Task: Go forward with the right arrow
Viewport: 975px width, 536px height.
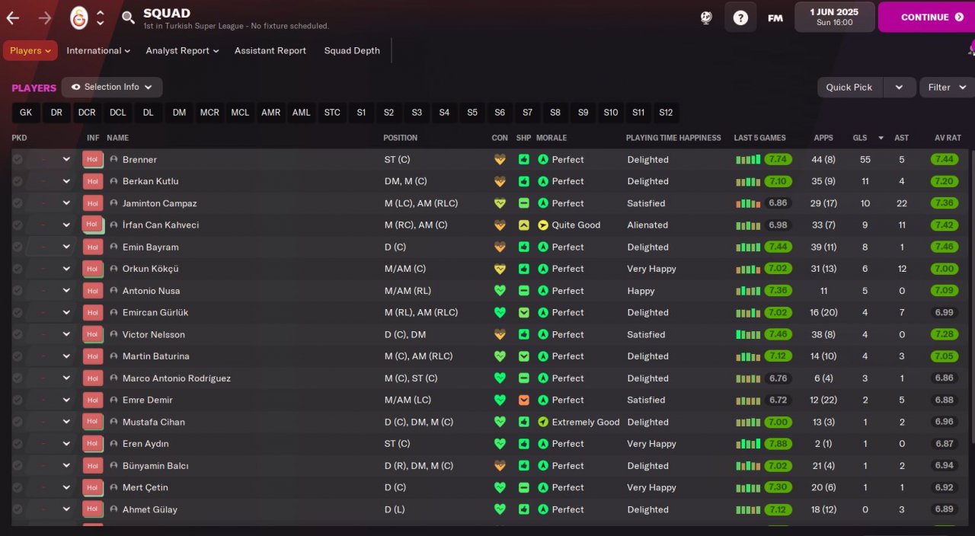Action: point(45,18)
